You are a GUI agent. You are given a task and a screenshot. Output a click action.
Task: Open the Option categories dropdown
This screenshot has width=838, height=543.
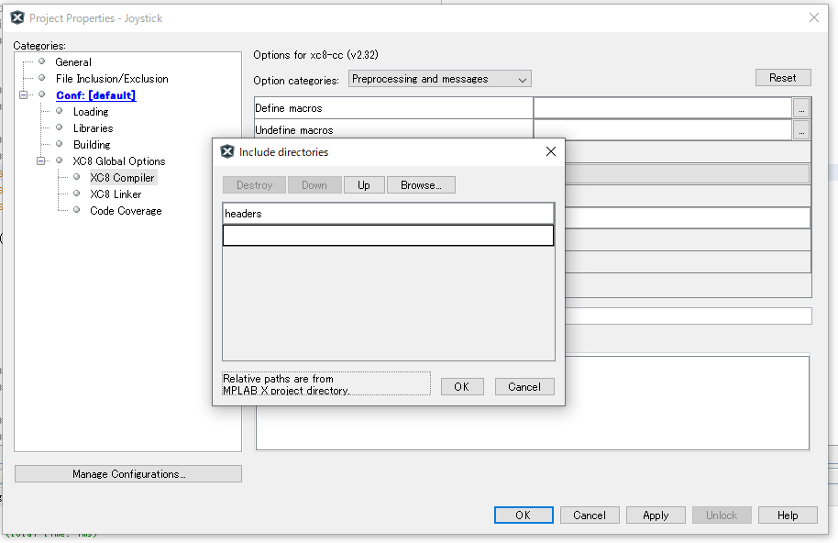[440, 79]
